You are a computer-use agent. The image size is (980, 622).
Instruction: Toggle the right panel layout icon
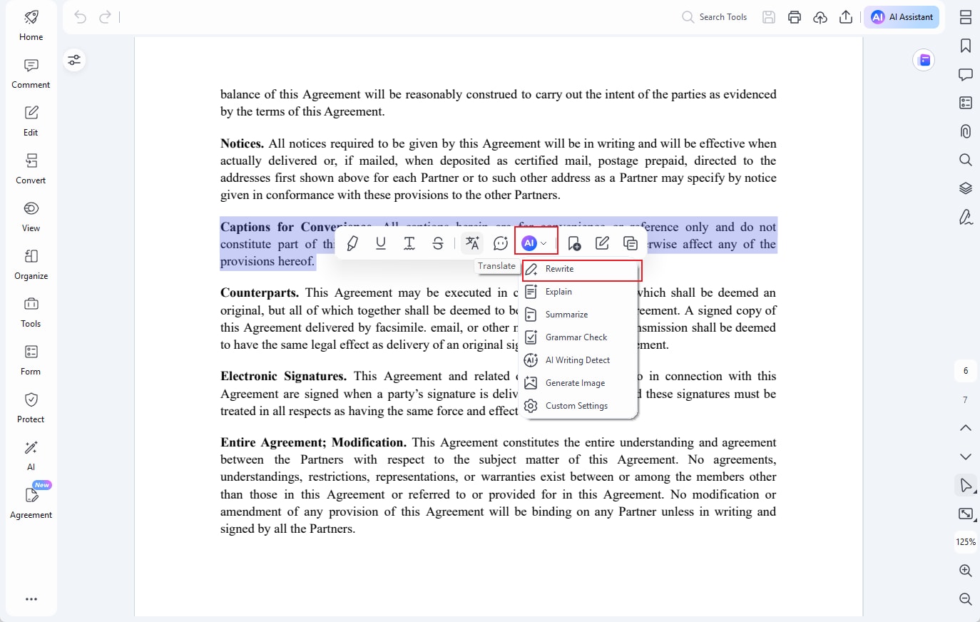coord(966,17)
